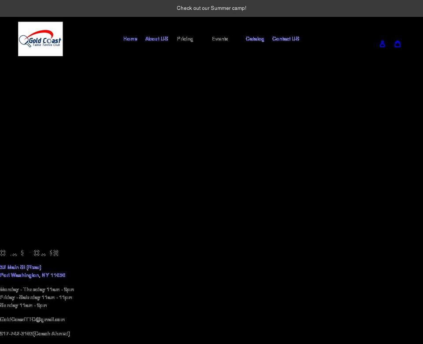The width and height of the screenshot is (423, 344).
Task: Click the Gold Coast Table Tennis Club logo
Action: (41, 39)
